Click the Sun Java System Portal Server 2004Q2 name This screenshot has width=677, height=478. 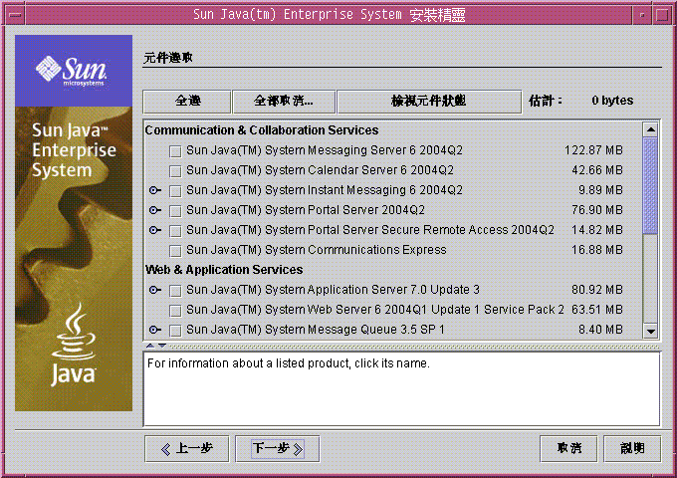[x=306, y=210]
